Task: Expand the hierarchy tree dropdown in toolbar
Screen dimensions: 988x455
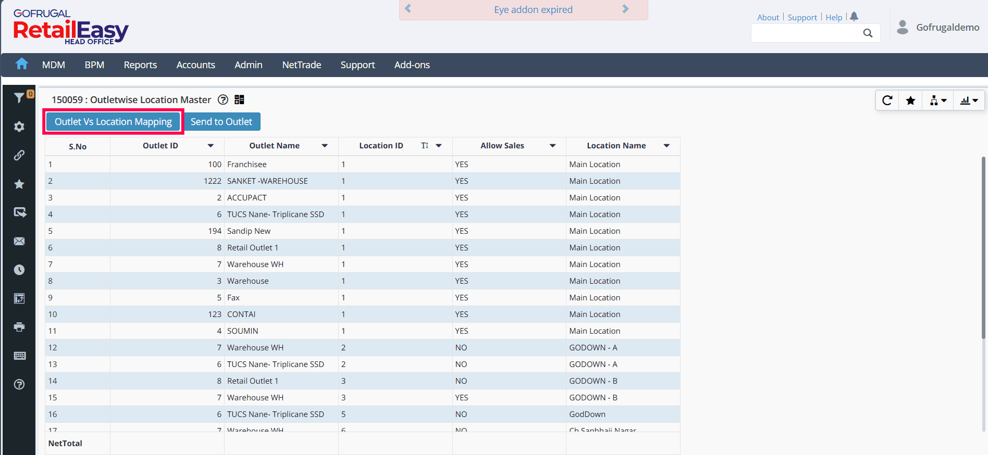Action: pyautogui.click(x=937, y=100)
